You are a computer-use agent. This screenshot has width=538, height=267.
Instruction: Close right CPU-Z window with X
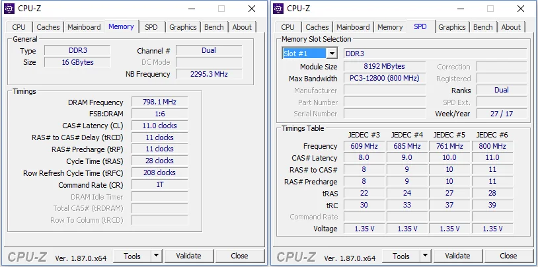pos(521,9)
